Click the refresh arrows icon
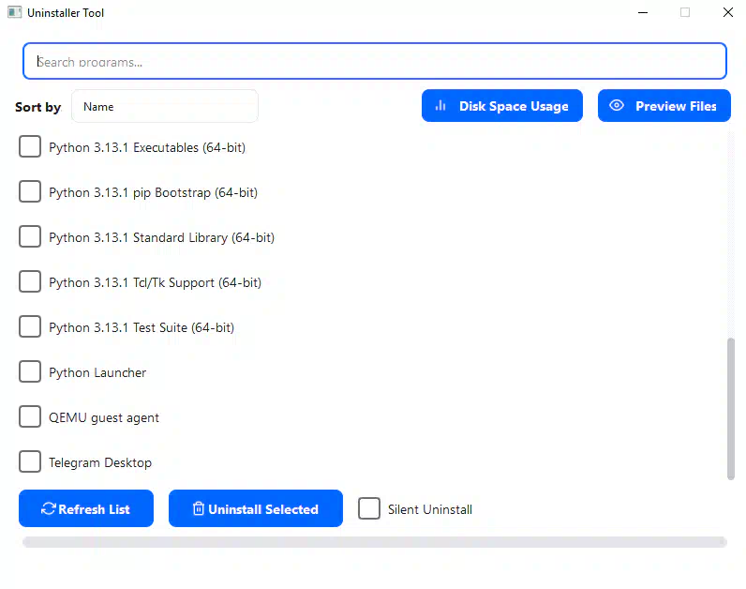Image resolution: width=746 pixels, height=589 pixels. (49, 509)
